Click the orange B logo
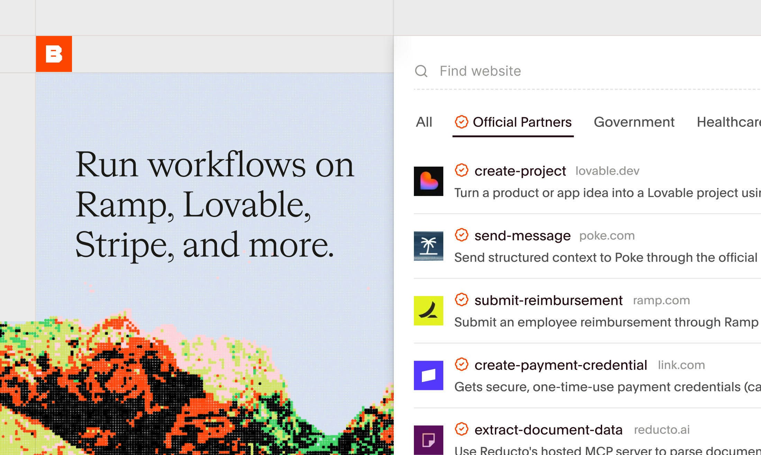The width and height of the screenshot is (761, 455). (x=54, y=54)
